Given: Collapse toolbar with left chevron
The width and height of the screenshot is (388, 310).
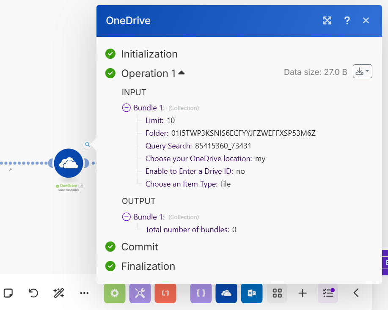Looking at the screenshot, I should [x=356, y=293].
